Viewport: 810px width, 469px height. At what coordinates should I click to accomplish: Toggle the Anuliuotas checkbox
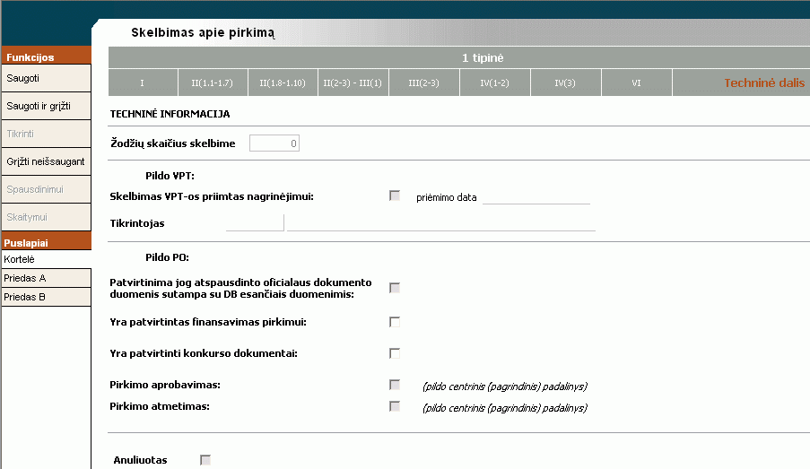point(205,460)
